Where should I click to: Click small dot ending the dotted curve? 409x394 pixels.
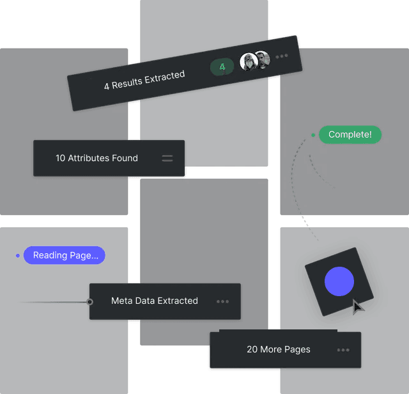pos(307,225)
